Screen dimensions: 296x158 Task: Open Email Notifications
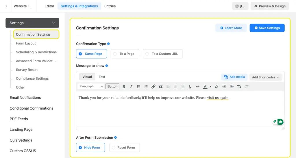click(25, 97)
